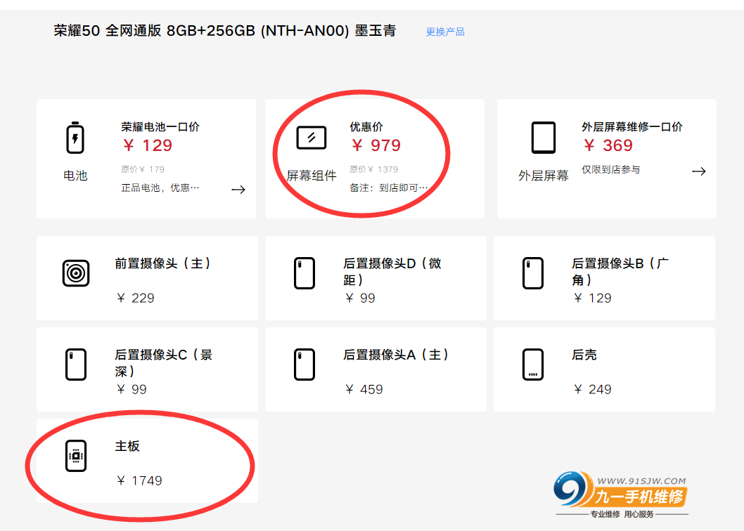Click the 后置摄像头B phone icon

click(533, 273)
